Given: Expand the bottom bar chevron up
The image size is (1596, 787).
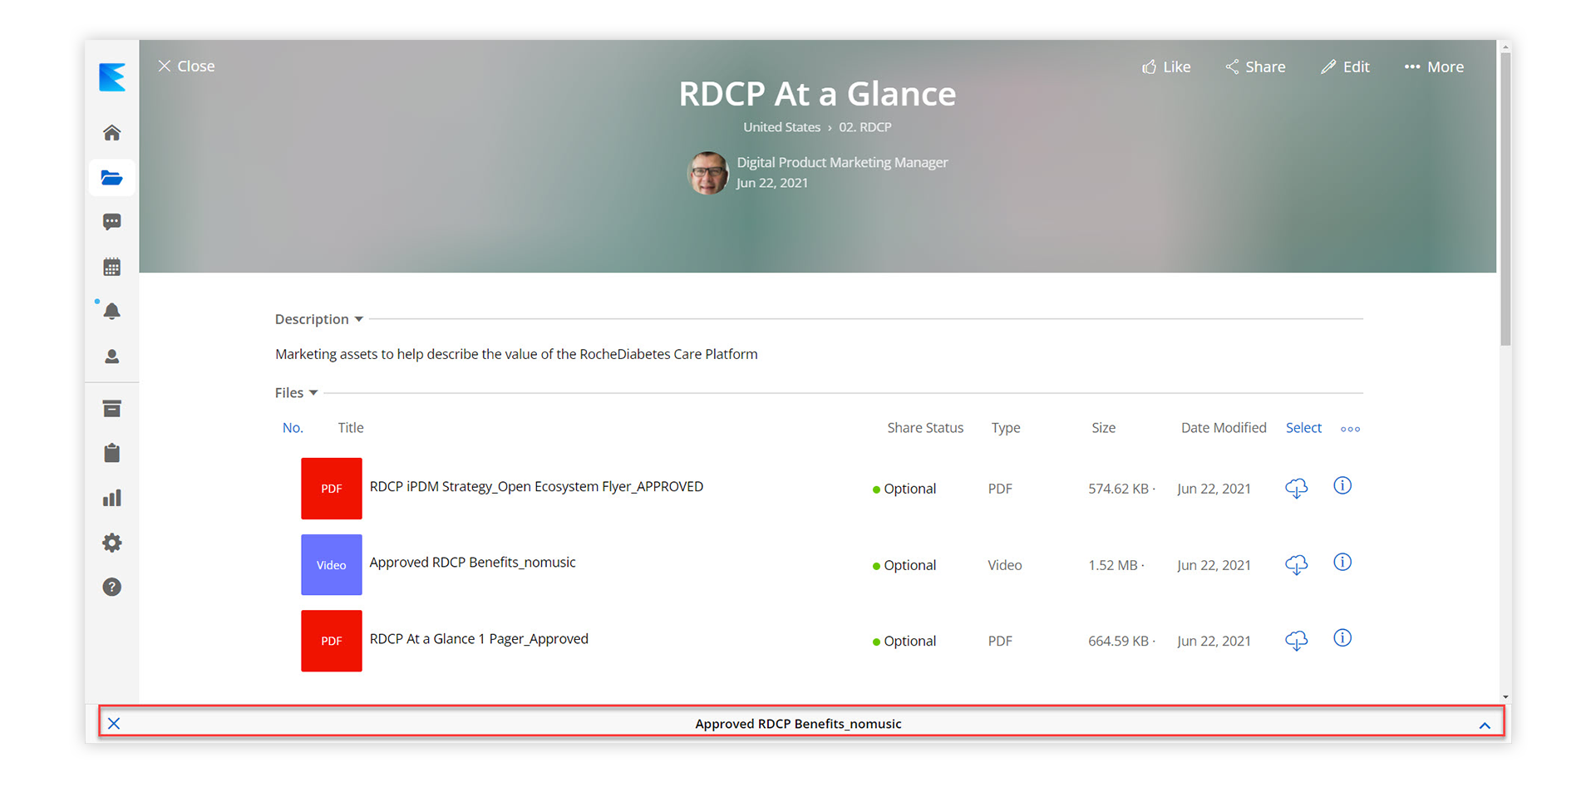Looking at the screenshot, I should (1485, 725).
